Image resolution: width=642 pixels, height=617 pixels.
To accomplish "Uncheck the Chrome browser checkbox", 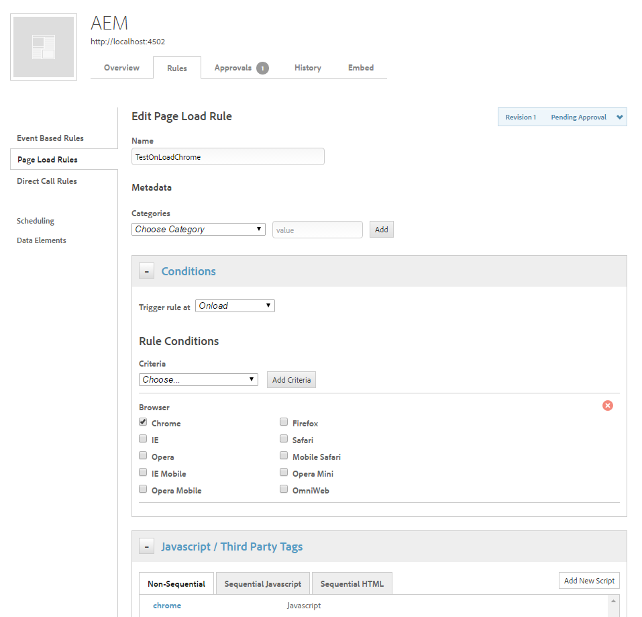I will click(143, 422).
